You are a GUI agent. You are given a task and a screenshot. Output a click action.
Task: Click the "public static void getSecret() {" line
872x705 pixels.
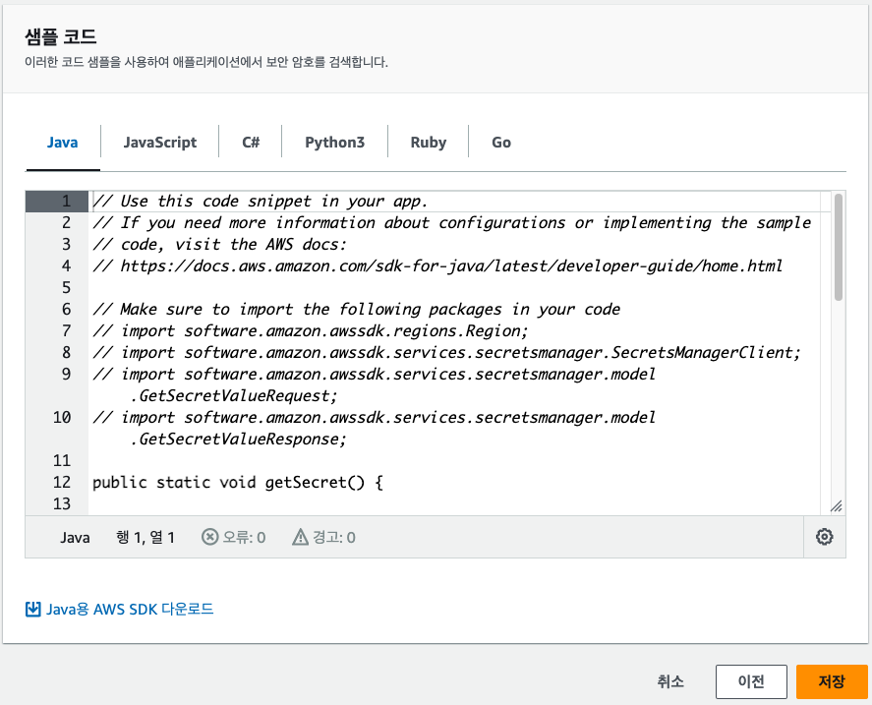[238, 482]
